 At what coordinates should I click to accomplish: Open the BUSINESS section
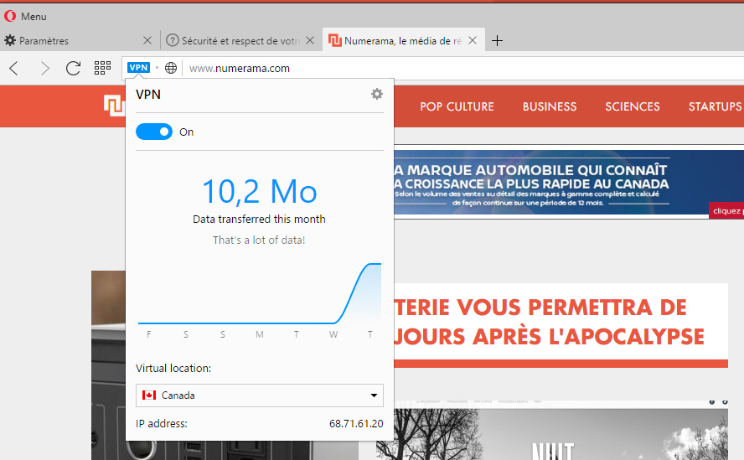point(550,106)
